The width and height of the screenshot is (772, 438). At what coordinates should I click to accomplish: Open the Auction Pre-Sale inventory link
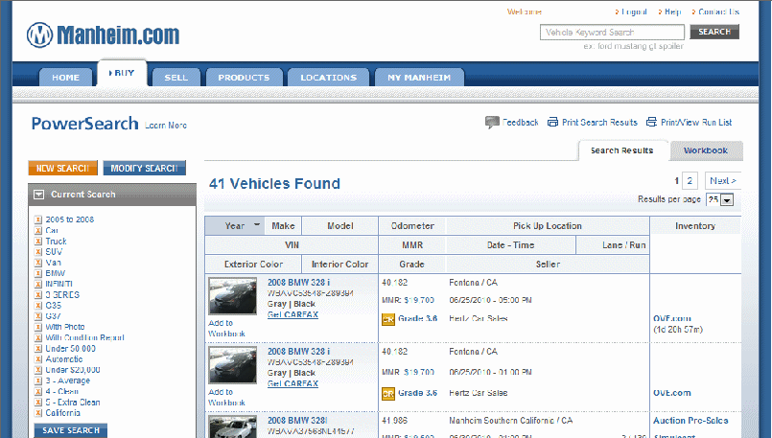pos(690,421)
